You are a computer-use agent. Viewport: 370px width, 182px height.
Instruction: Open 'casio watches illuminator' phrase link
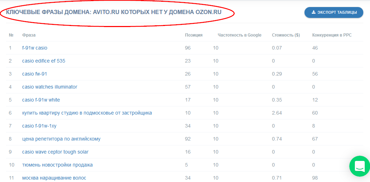tap(49, 87)
